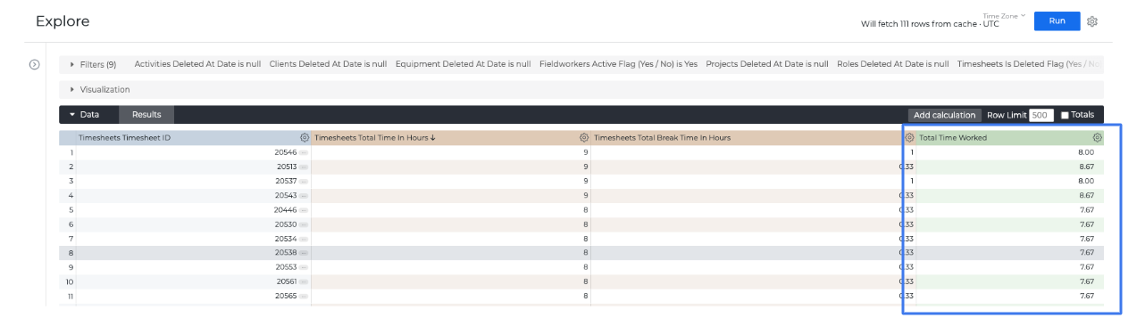Open the ellipsis actions beside ID 20538
This screenshot has height=326, width=1145.
click(x=304, y=253)
